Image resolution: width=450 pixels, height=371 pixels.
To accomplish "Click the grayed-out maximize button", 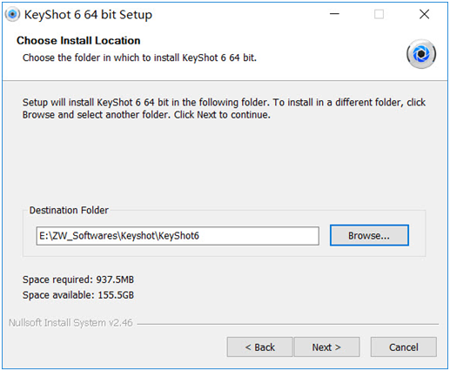I will click(379, 14).
